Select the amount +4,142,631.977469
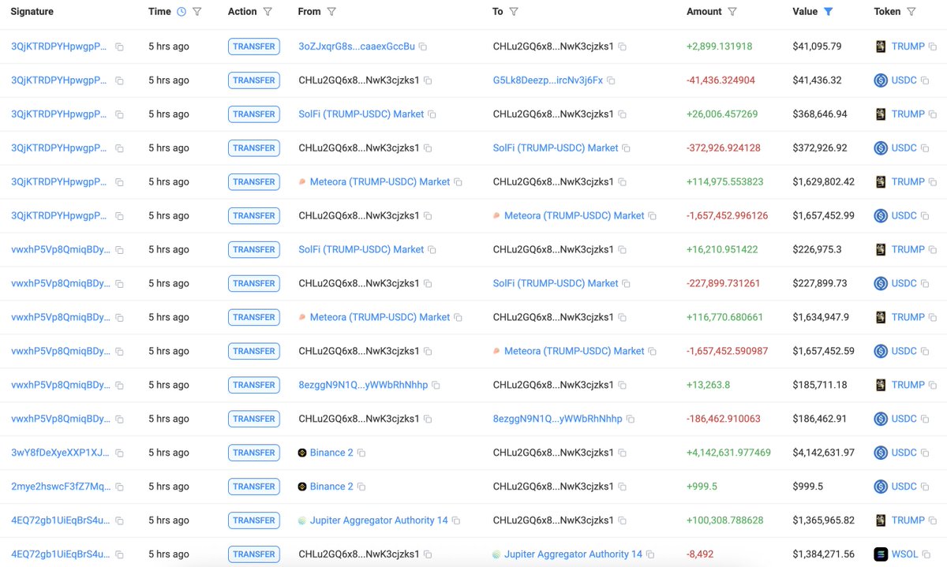The width and height of the screenshot is (947, 567). [x=728, y=453]
